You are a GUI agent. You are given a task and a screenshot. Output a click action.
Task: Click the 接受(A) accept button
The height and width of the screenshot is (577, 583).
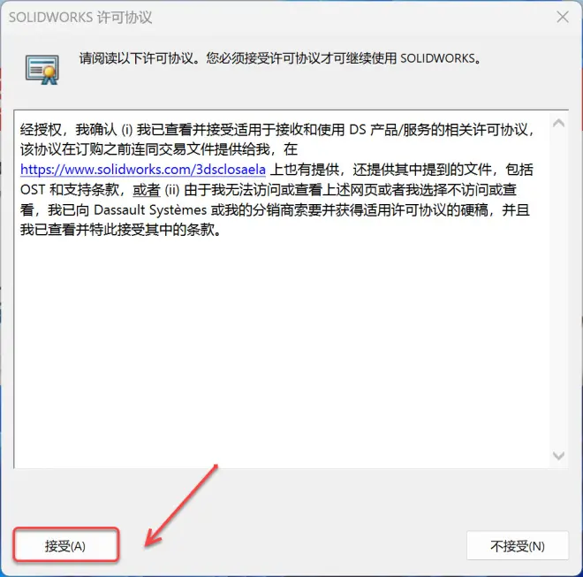[x=66, y=545]
